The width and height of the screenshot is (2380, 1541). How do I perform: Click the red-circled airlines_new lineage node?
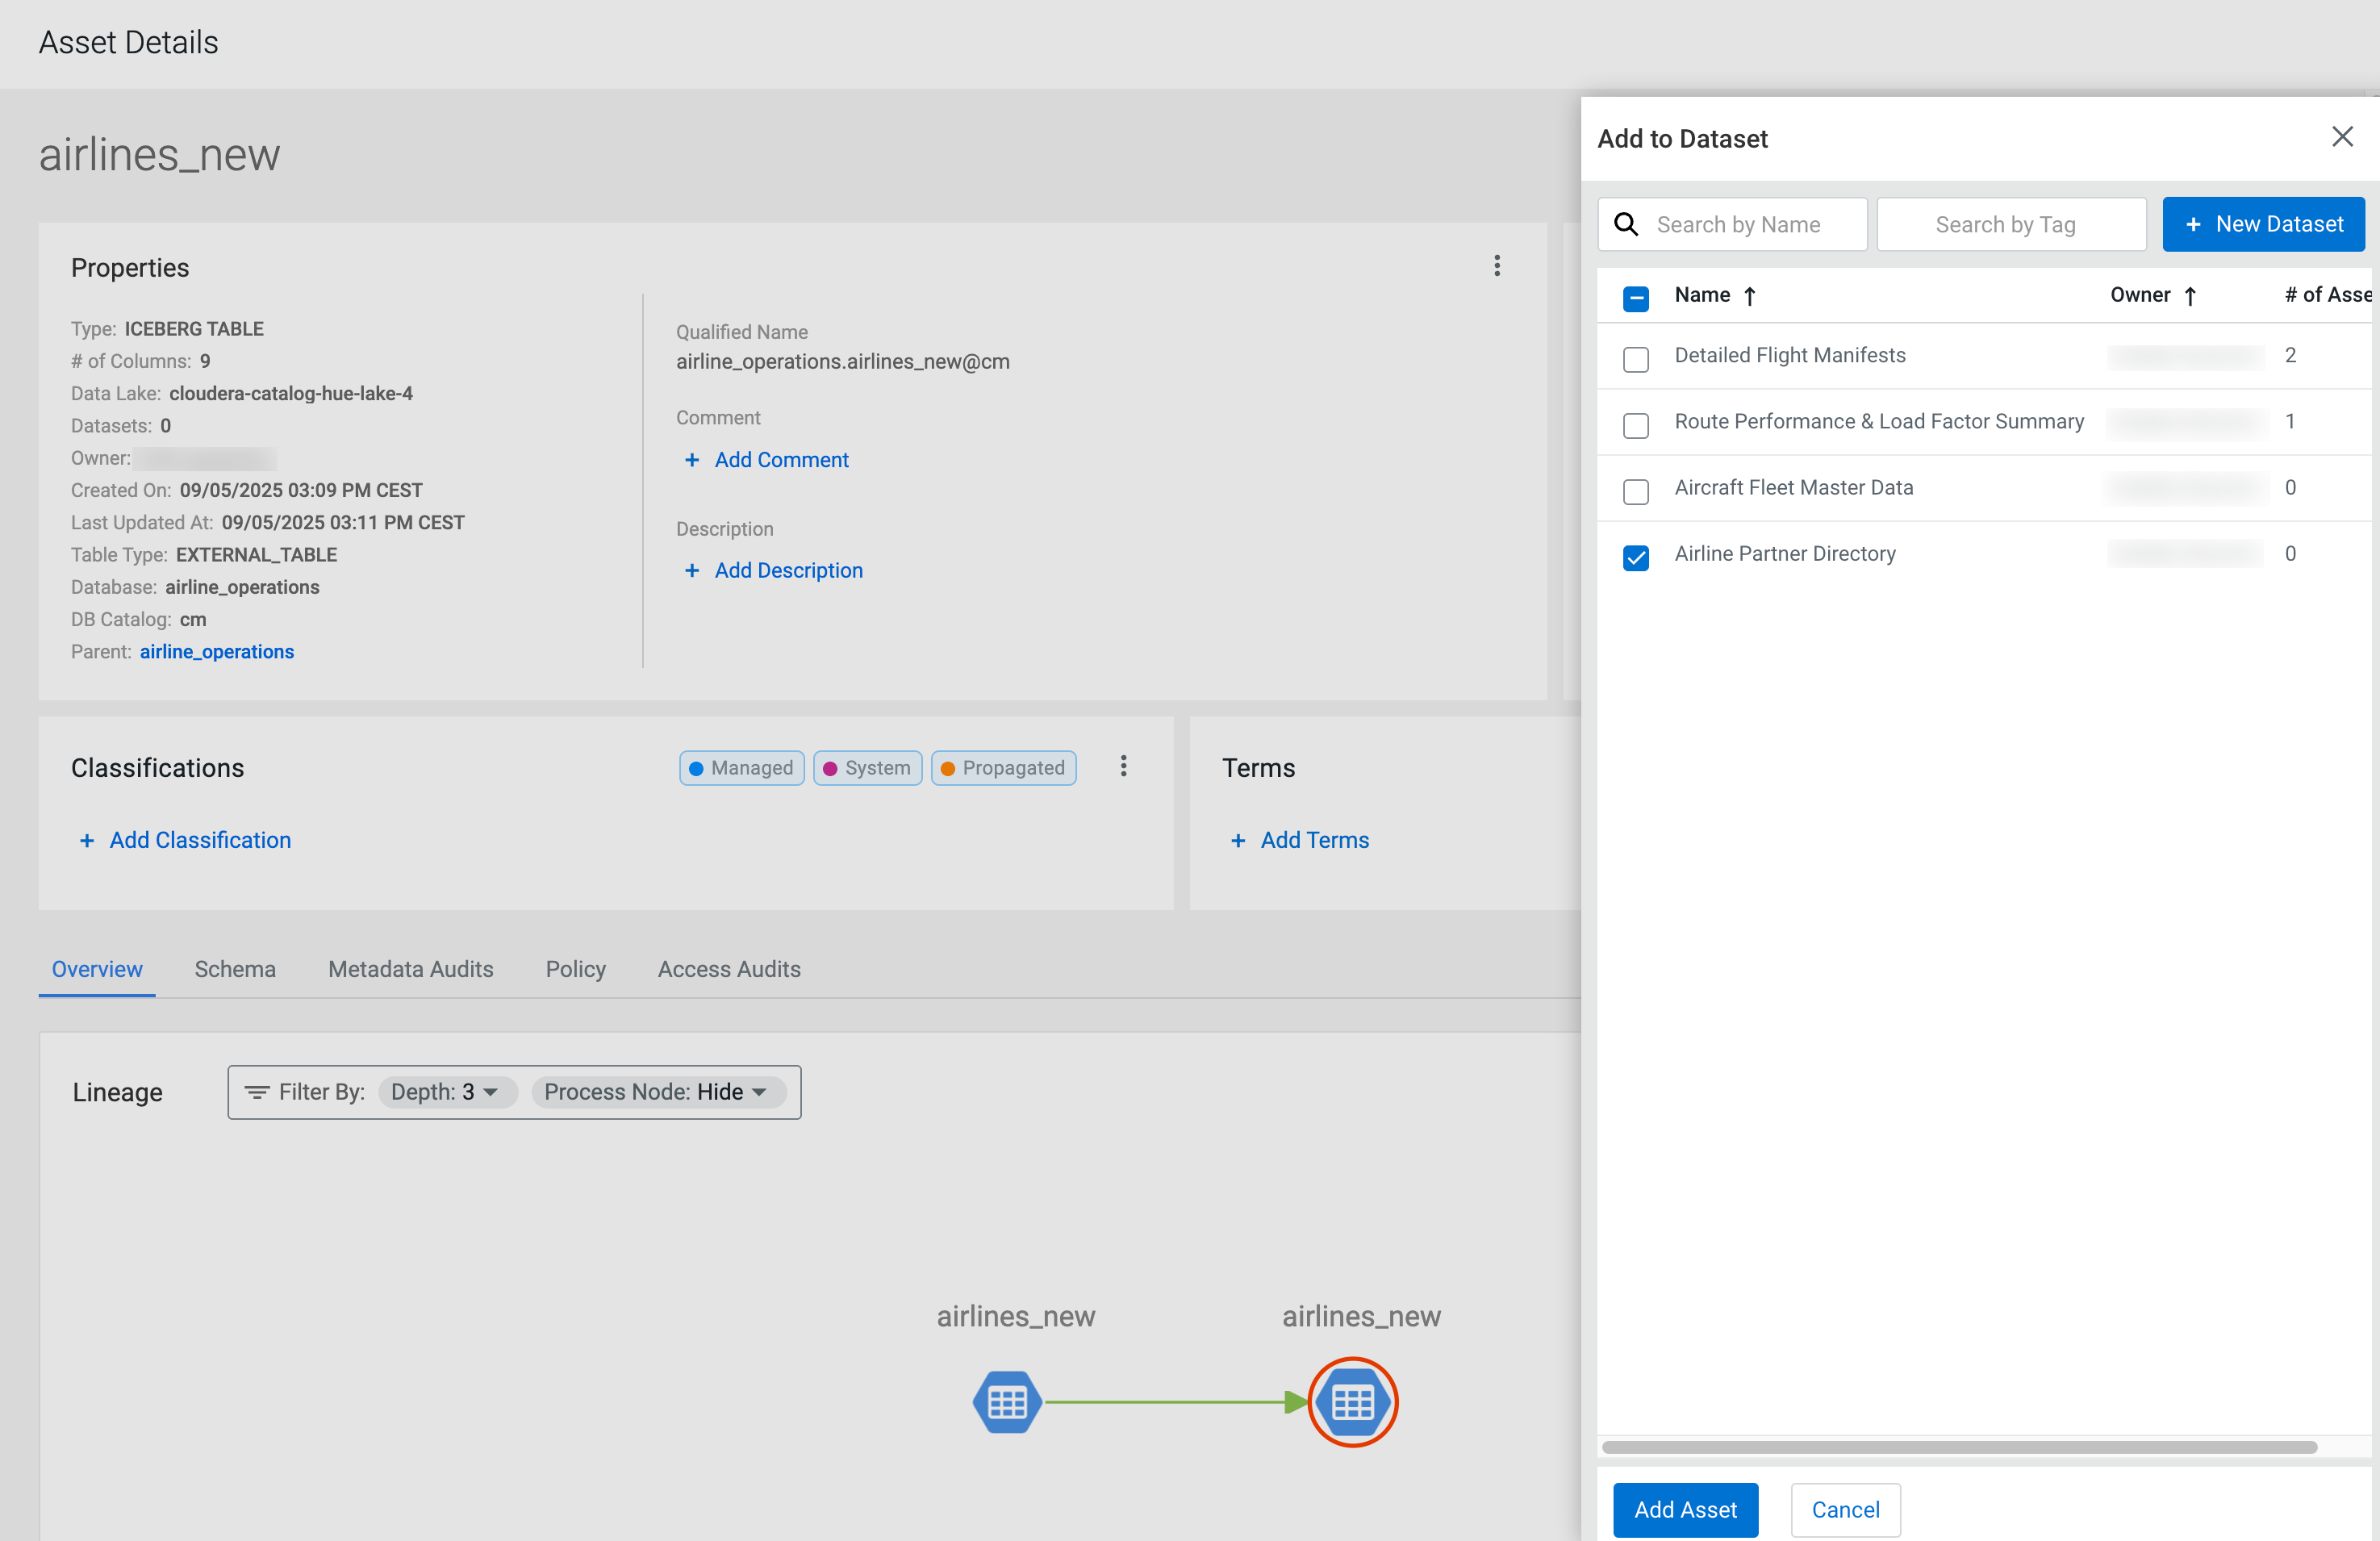[x=1352, y=1402]
